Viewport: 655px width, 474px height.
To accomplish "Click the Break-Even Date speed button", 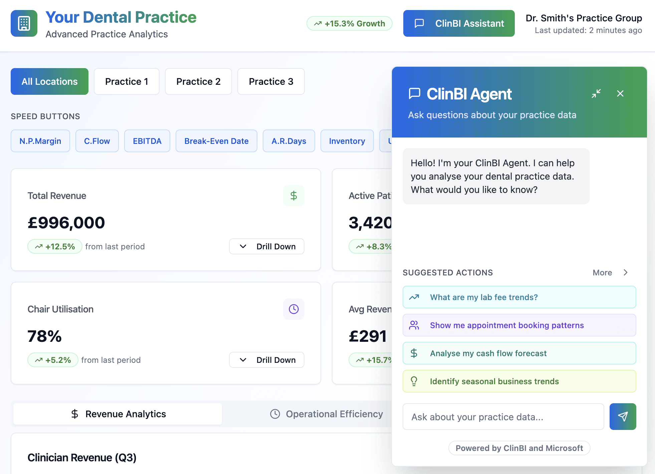I will point(216,141).
